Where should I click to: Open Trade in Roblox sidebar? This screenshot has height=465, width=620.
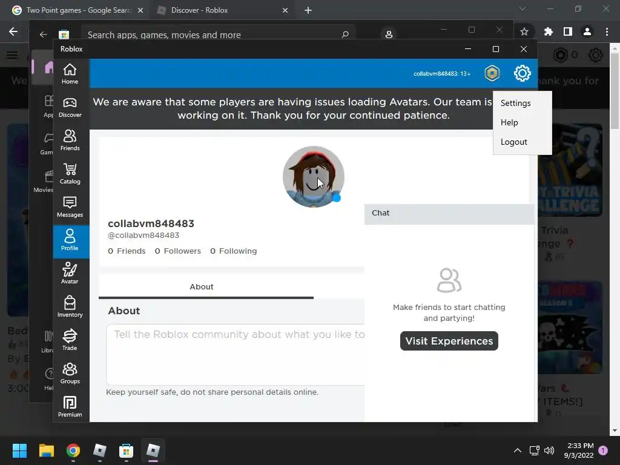[x=70, y=340]
